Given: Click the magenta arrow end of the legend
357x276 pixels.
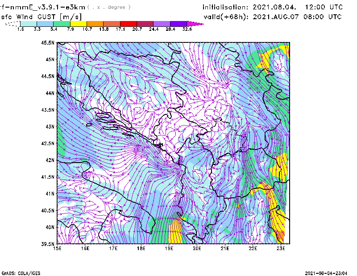Looking at the screenshot, I should click(x=195, y=24).
